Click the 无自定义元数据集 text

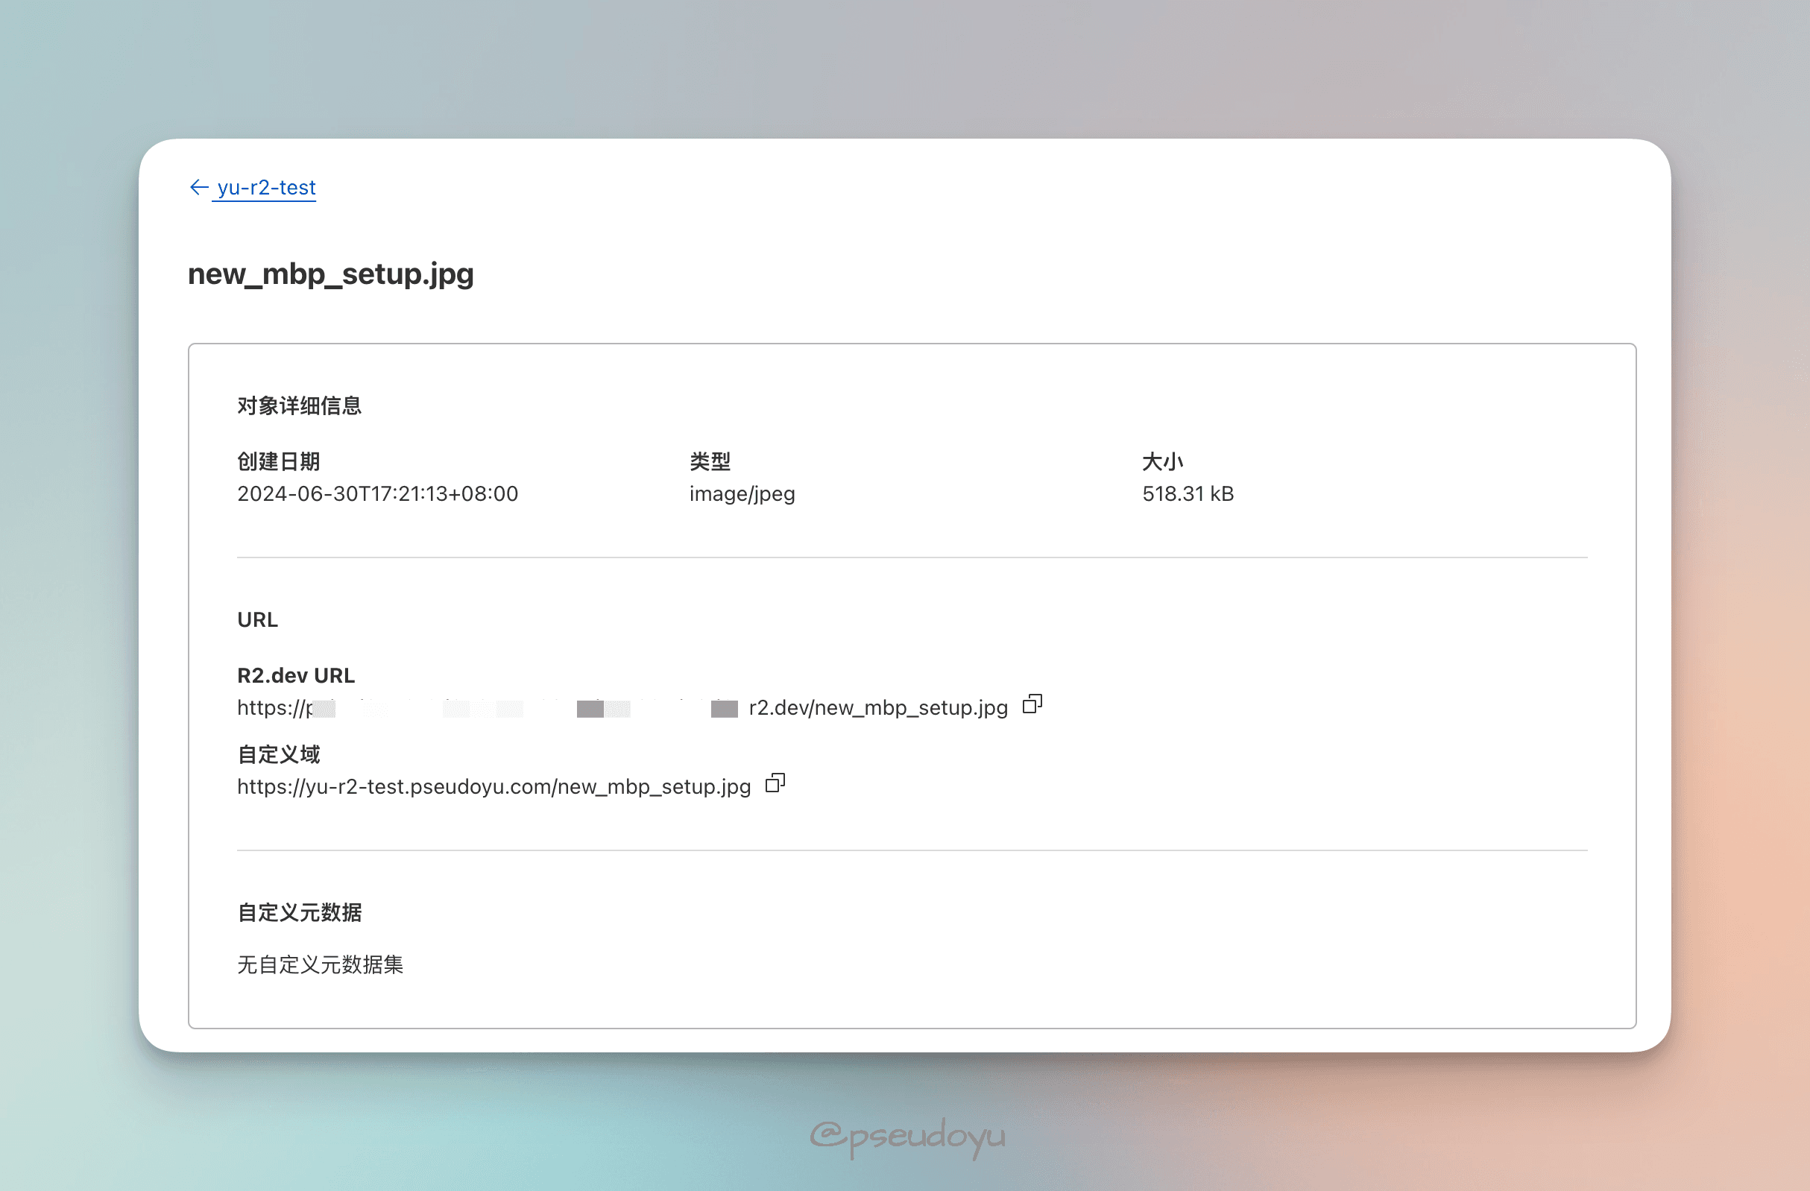click(x=320, y=964)
